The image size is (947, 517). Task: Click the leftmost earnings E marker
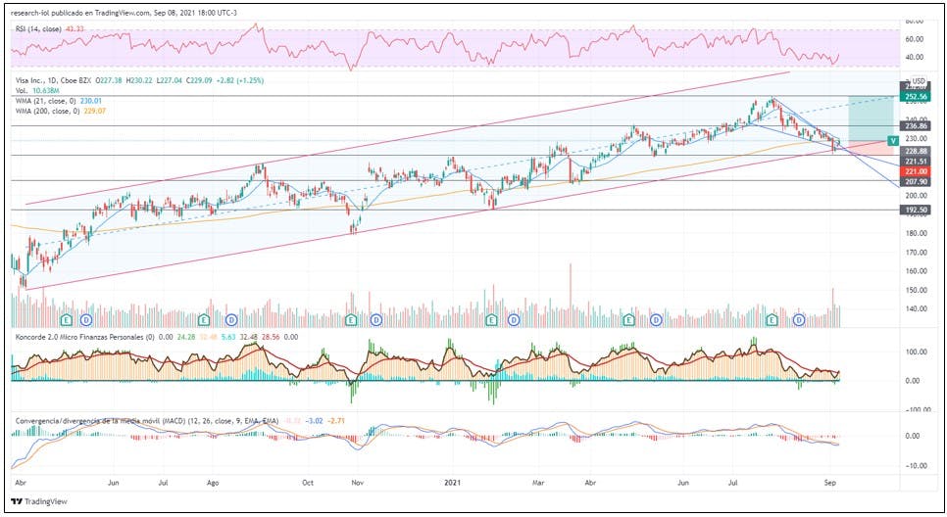(67, 320)
